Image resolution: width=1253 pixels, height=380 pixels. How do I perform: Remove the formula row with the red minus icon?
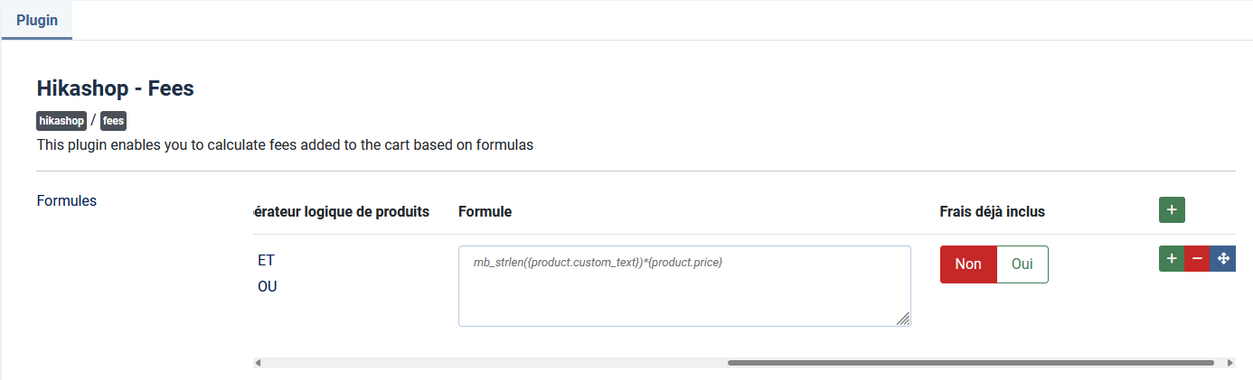coord(1197,259)
